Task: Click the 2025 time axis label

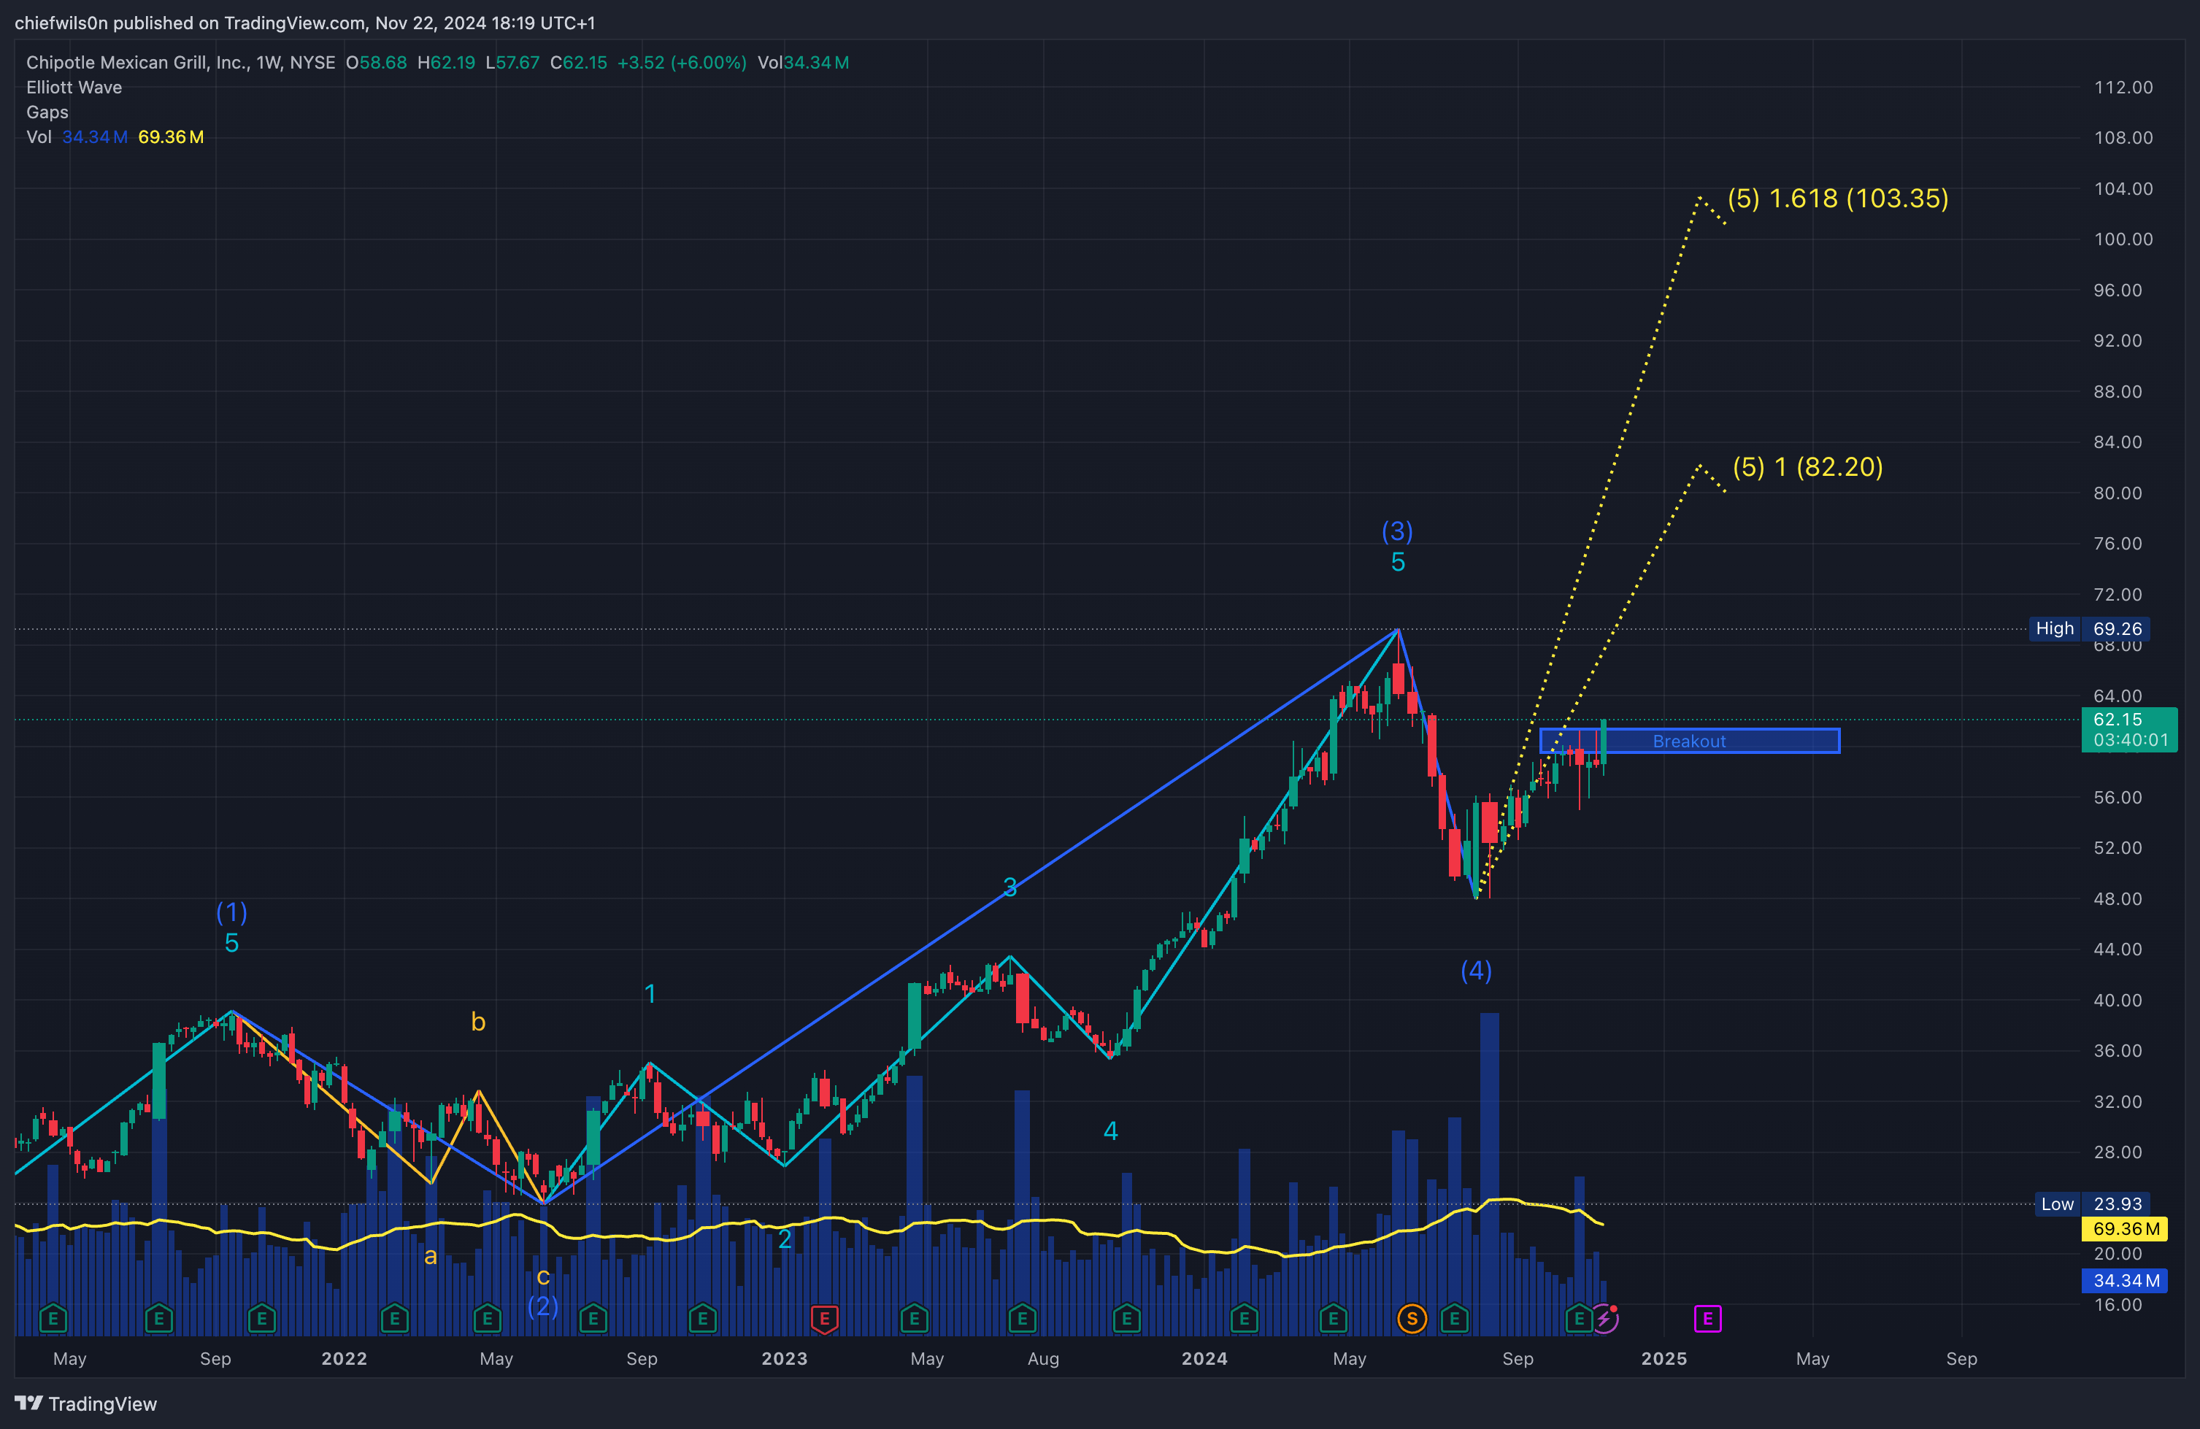Action: [x=1664, y=1359]
